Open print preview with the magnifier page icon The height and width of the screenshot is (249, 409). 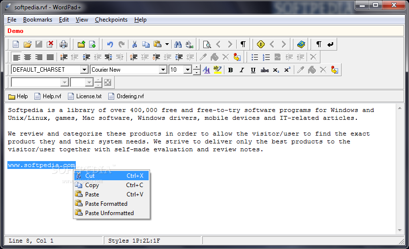[207, 44]
